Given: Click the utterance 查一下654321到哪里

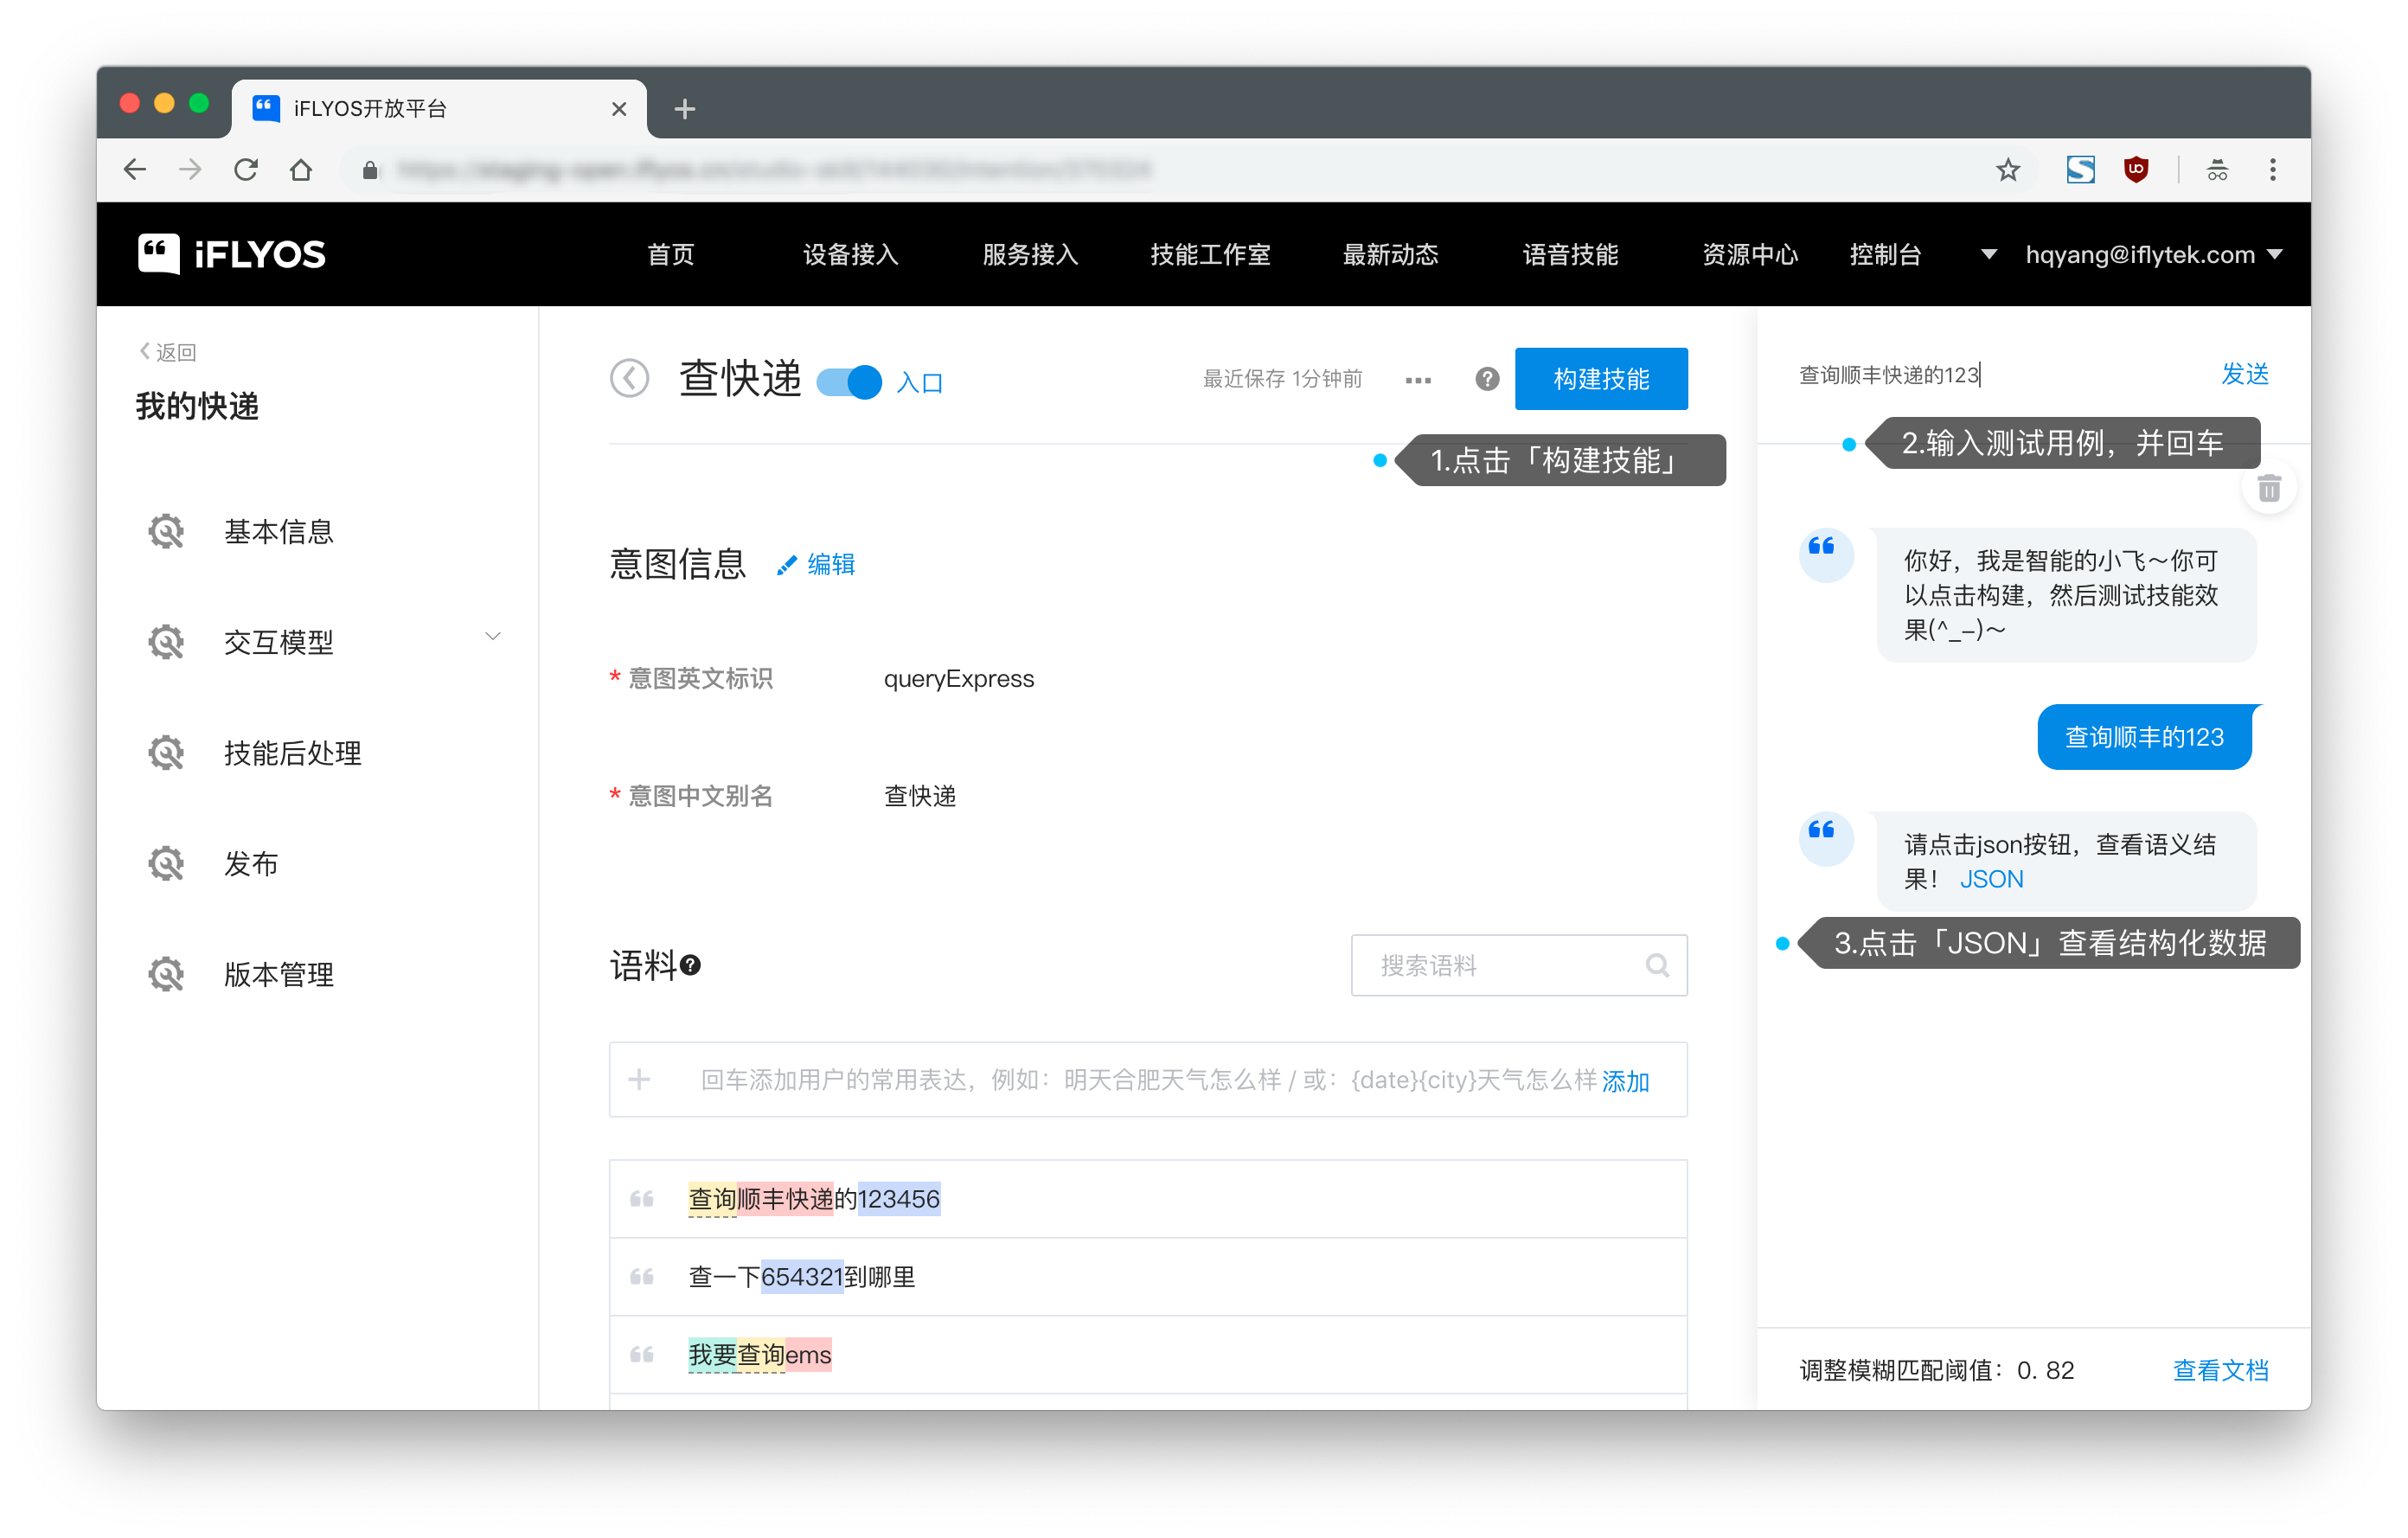Looking at the screenshot, I should click(802, 1276).
